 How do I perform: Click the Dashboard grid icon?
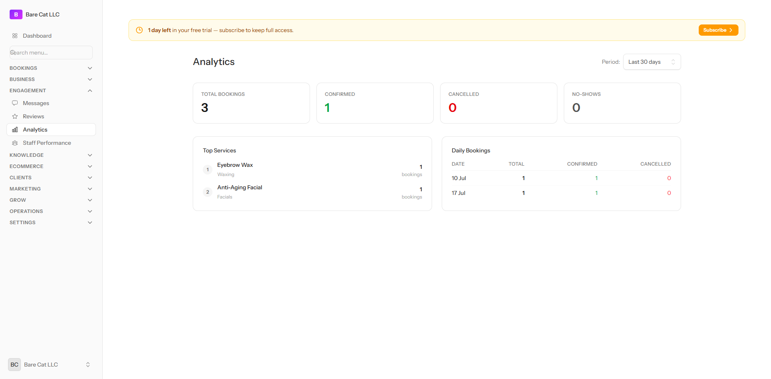(15, 36)
